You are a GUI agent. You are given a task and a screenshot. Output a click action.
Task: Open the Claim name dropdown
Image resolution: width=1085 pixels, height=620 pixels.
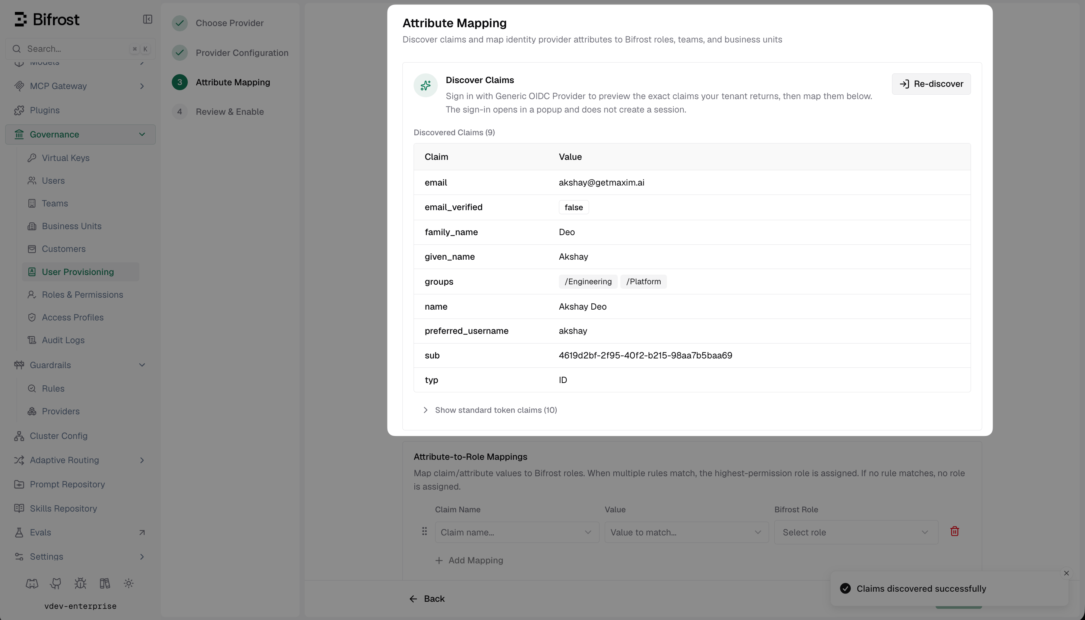click(516, 532)
